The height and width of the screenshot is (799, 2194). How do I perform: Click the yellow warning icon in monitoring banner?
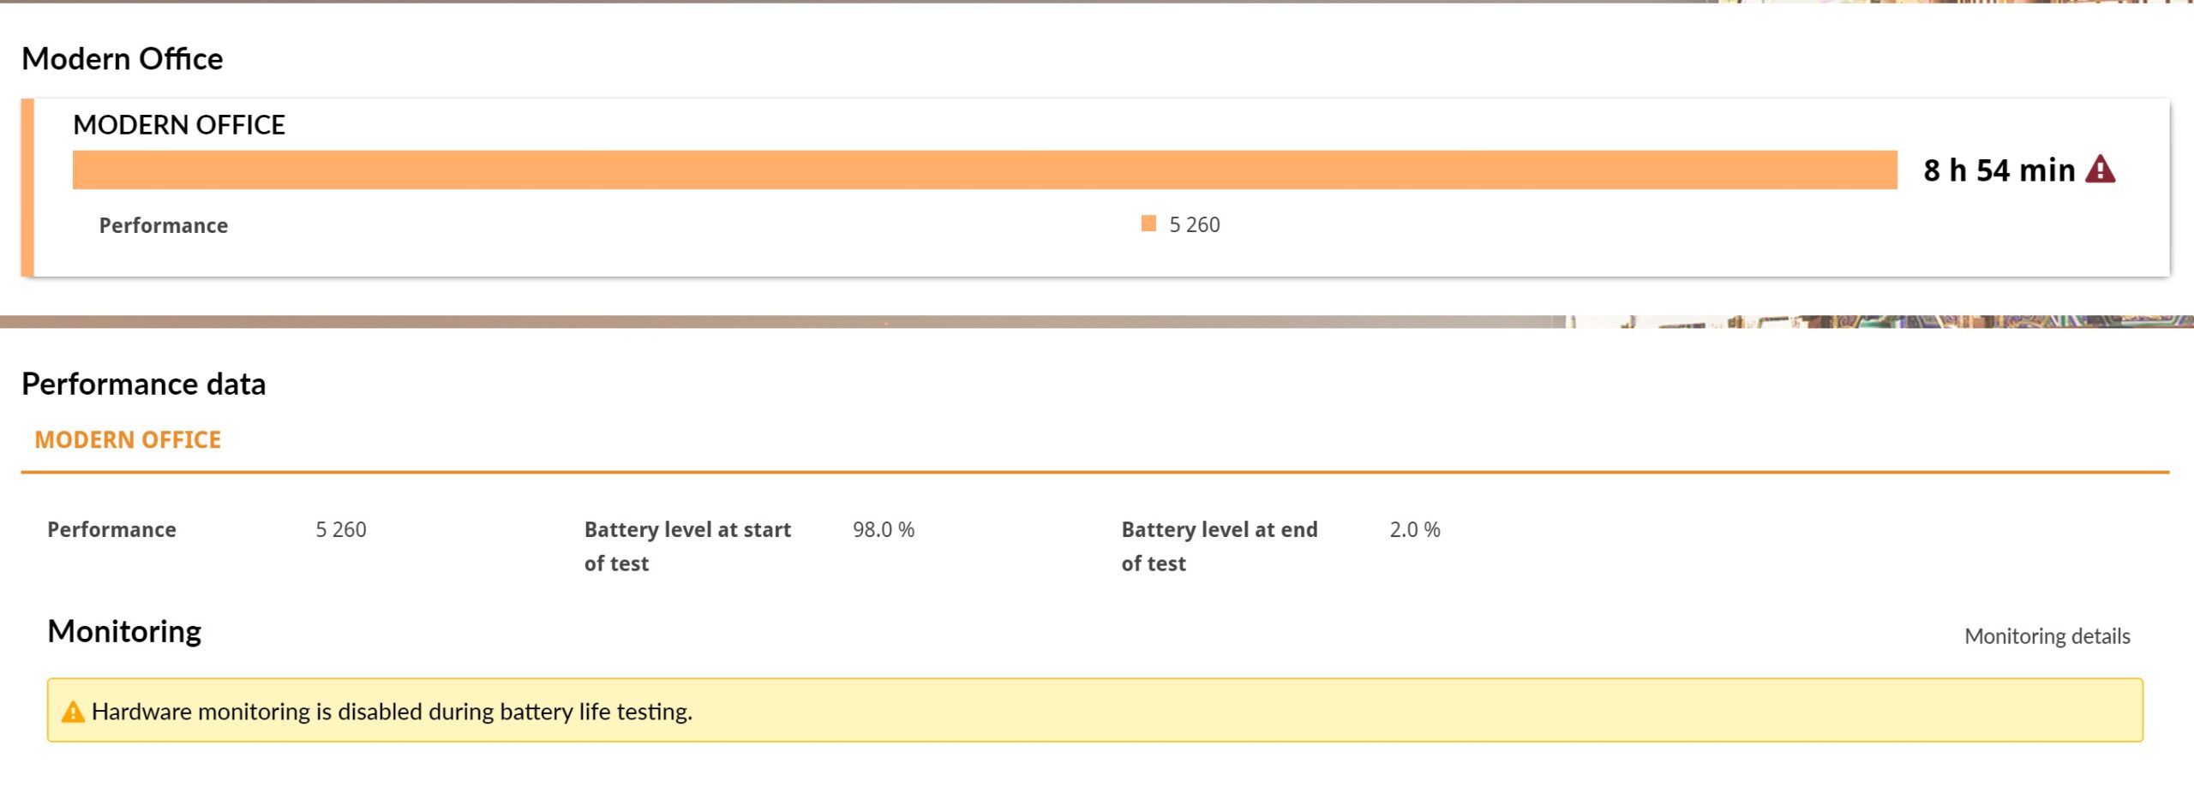point(73,712)
